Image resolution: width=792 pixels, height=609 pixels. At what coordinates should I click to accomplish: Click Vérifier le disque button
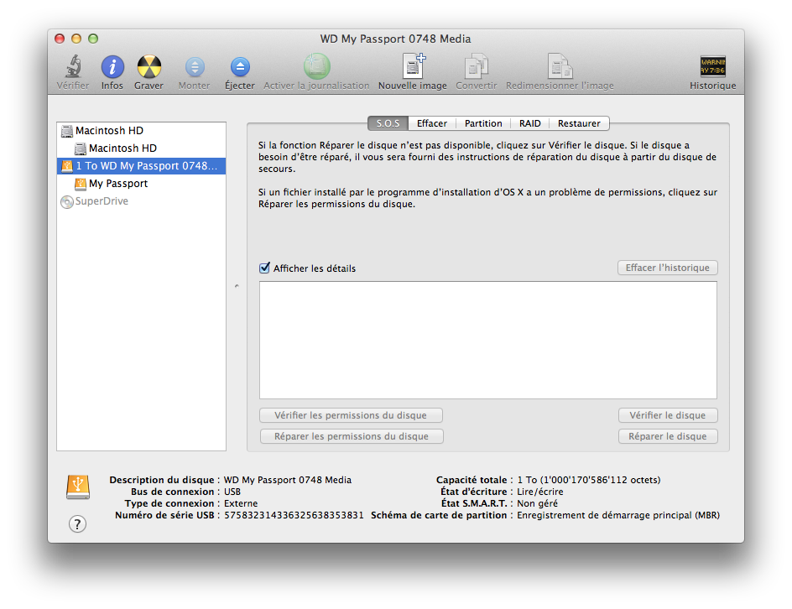(668, 415)
